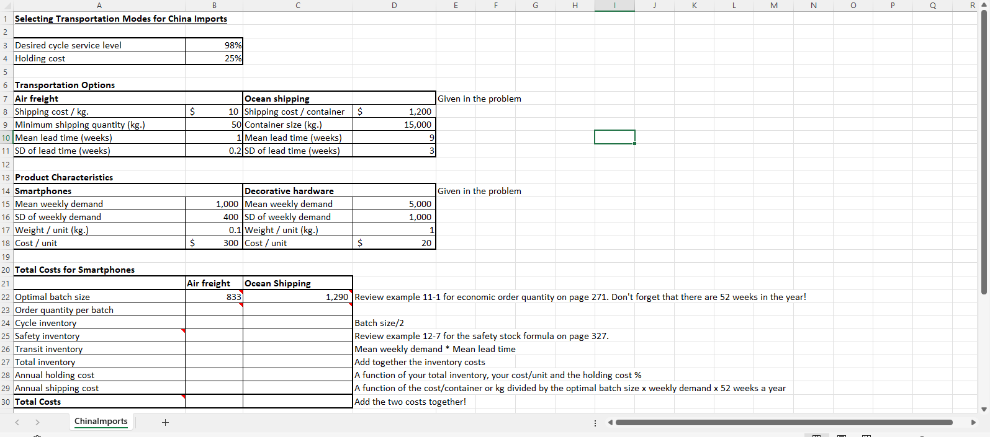Select the 'Safety inventory' label cell
Viewport: 990px width, 437px height.
click(99, 336)
